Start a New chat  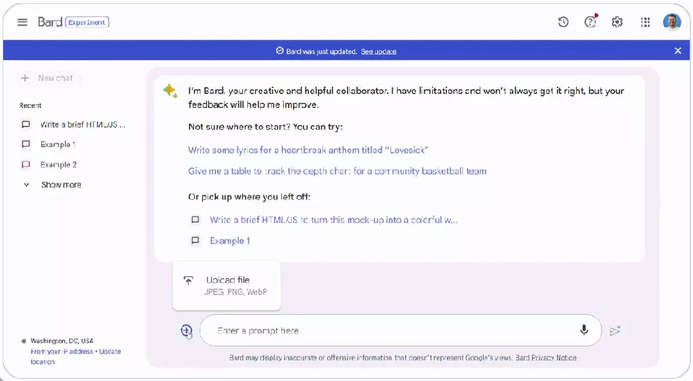[x=47, y=78]
